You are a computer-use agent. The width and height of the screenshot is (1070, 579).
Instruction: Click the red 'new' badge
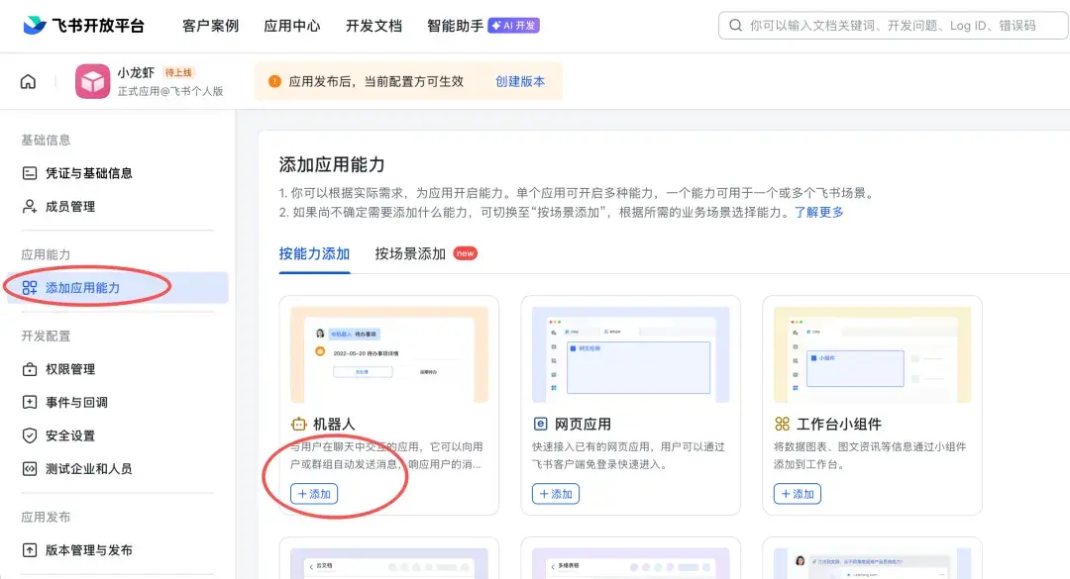(x=466, y=253)
